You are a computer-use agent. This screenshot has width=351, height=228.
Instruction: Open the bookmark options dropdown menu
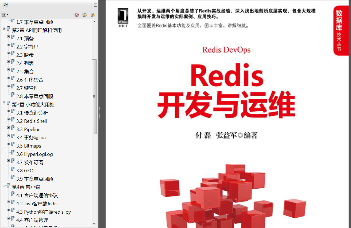pos(5,15)
